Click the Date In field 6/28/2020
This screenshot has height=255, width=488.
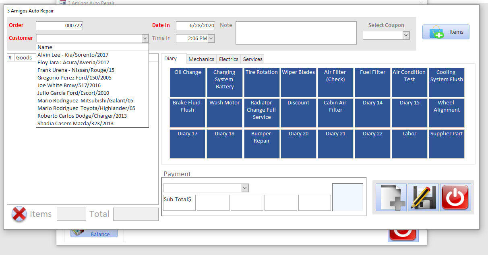pos(195,25)
